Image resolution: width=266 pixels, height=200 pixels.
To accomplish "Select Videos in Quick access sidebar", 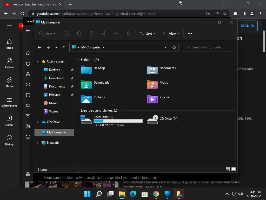I will (x=54, y=111).
